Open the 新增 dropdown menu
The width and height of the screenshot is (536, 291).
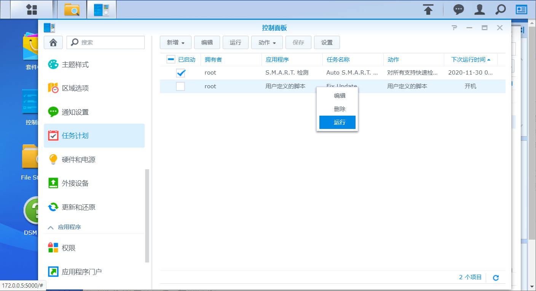coord(175,42)
